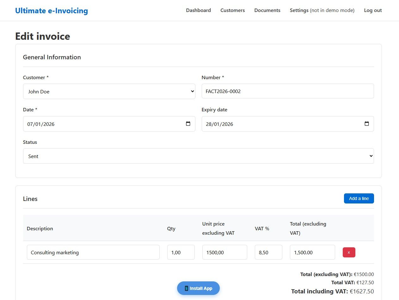The height and width of the screenshot is (300, 399).
Task: Focus the invoice Number field
Action: pyautogui.click(x=287, y=91)
